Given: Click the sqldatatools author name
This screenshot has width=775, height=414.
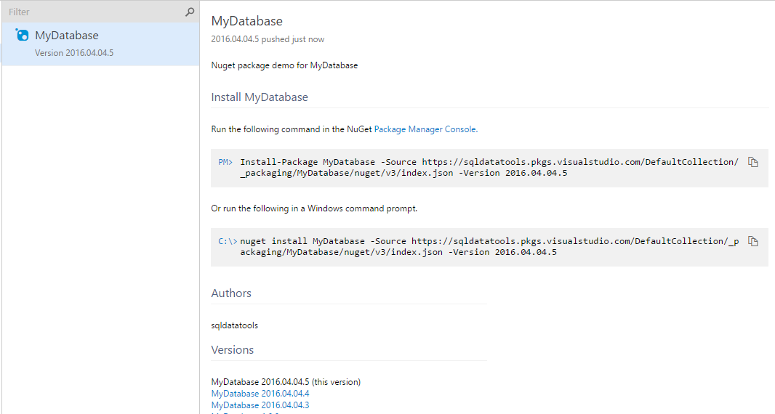Looking at the screenshot, I should (x=234, y=325).
